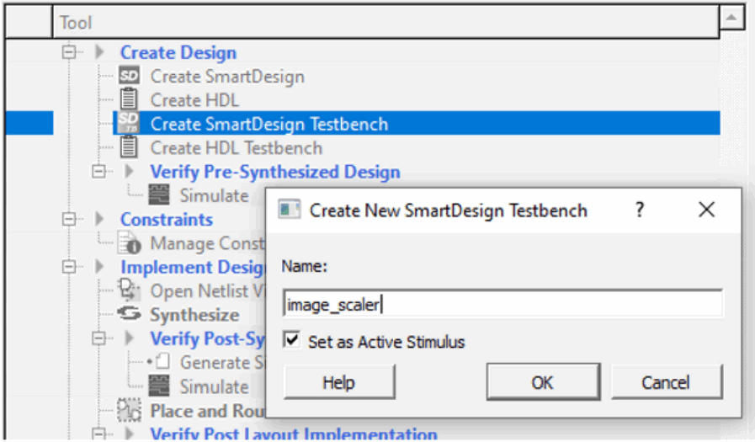Screen dimensions: 755x442
Task: Toggle the Set as Active Stimulus checkbox
Action: tap(292, 340)
